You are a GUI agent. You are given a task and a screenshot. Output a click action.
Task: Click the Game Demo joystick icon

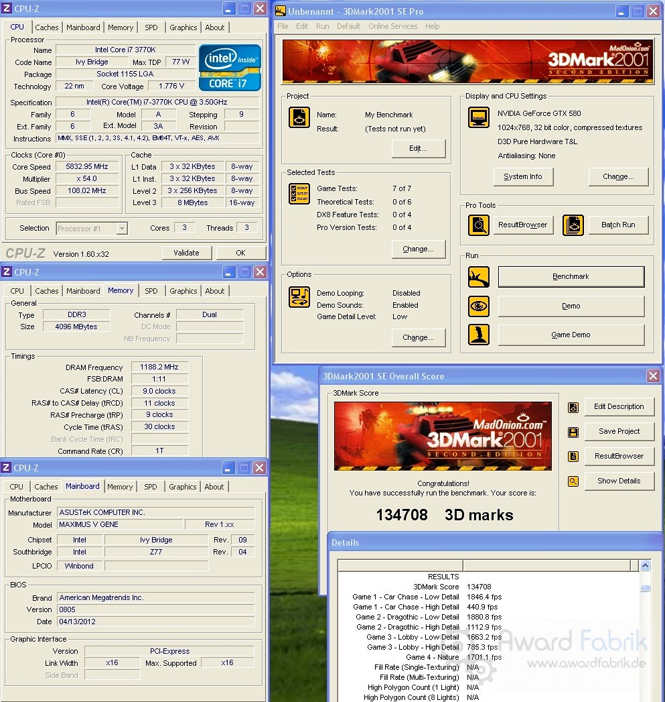point(479,335)
